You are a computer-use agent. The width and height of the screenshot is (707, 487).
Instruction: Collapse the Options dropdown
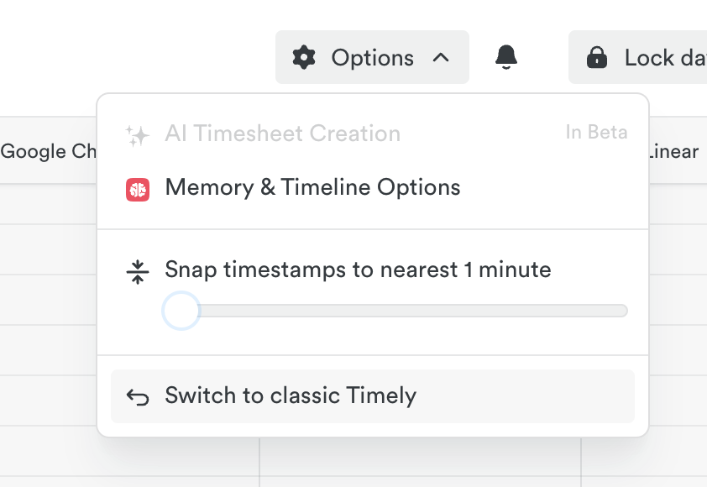point(442,57)
